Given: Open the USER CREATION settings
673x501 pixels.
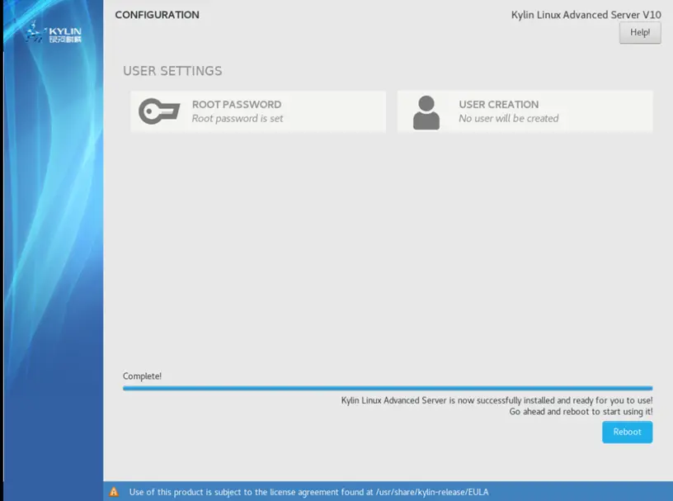Looking at the screenshot, I should pyautogui.click(x=525, y=111).
